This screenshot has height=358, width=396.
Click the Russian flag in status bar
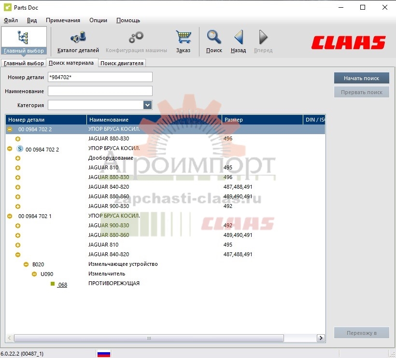pos(104,354)
